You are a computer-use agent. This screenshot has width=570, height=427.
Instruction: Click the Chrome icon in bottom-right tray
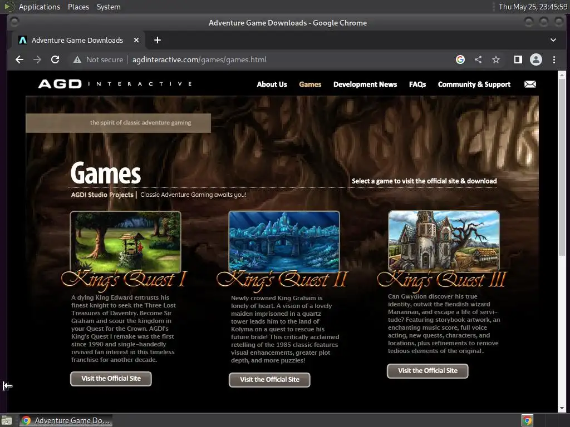(527, 420)
